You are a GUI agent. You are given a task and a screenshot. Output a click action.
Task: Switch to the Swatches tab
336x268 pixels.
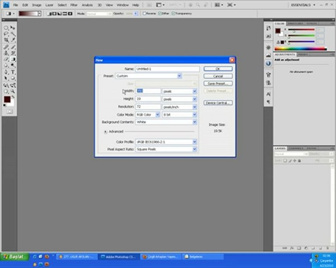(x=295, y=23)
